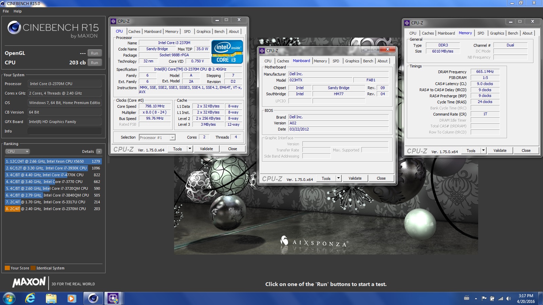Click the GFX Board field Intel(R) HD Graphics Family
This screenshot has width=543, height=305.
coord(64,122)
